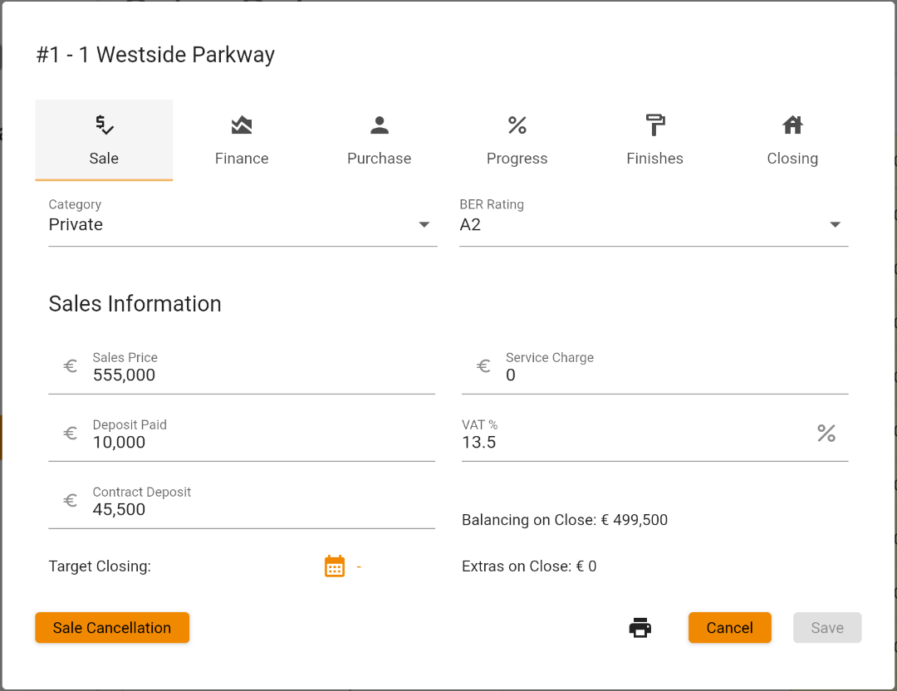Click the percent icon in VAT field

(826, 433)
